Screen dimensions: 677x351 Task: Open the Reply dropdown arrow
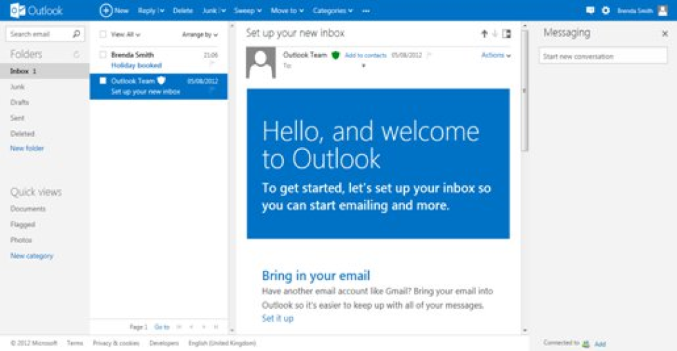tap(162, 11)
